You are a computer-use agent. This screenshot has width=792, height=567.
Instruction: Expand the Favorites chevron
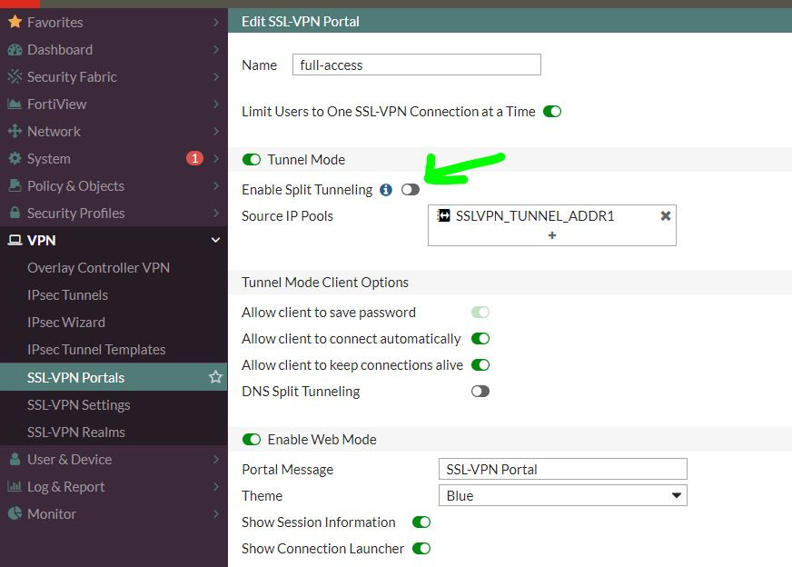click(215, 22)
